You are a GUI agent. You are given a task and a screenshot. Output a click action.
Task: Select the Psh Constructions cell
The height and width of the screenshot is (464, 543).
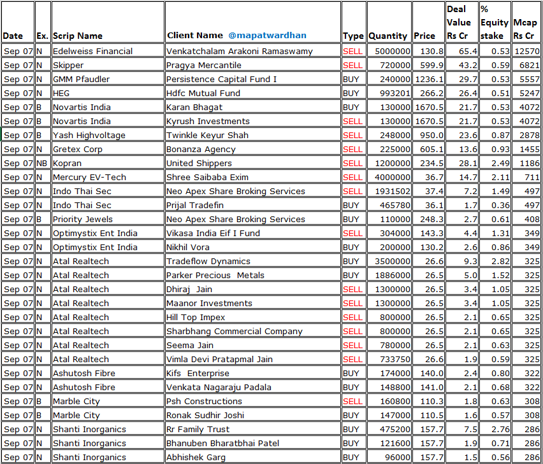253,401
